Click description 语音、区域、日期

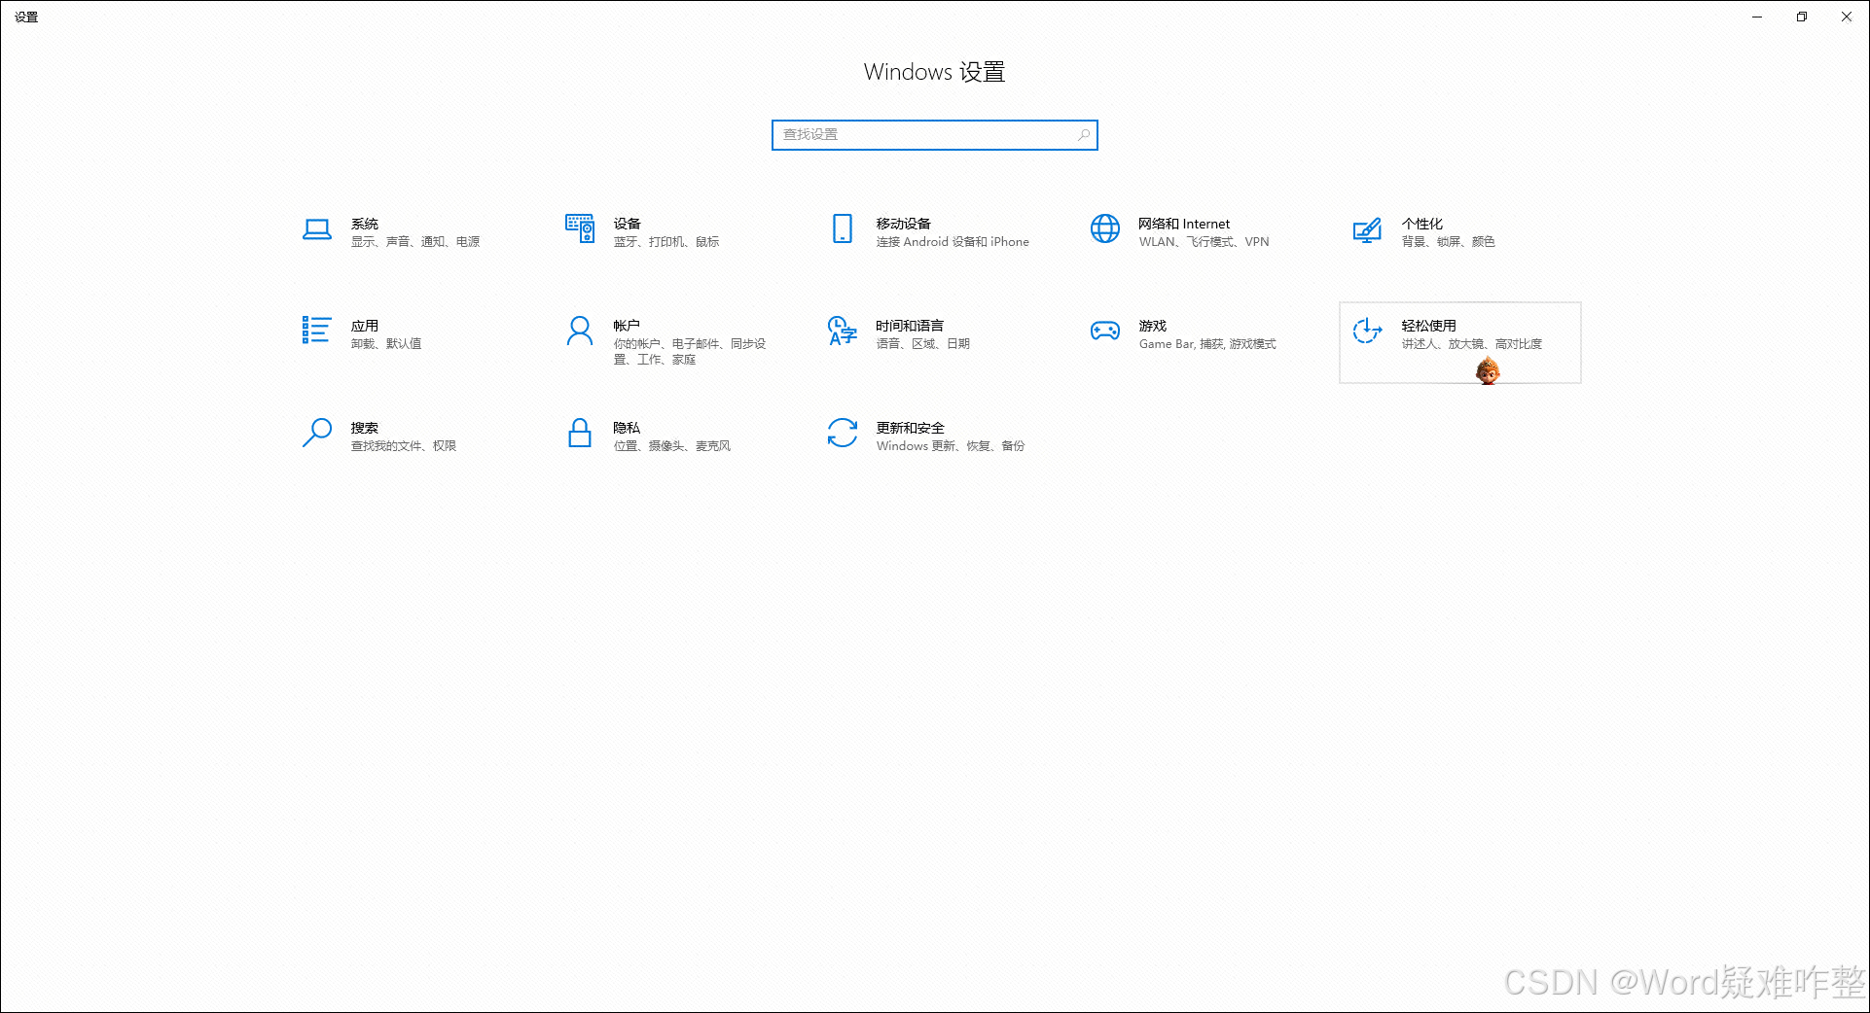[923, 344]
